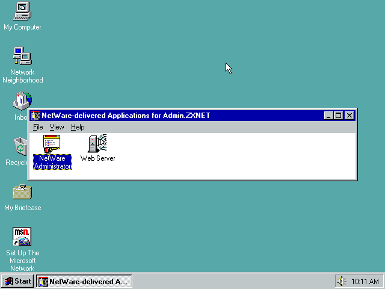The image size is (385, 289).
Task: Select the Recycle Bin desktop icon
Action: (20, 146)
